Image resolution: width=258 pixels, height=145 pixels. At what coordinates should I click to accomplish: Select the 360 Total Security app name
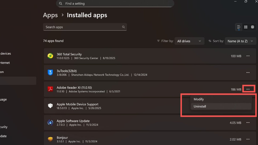click(69, 54)
